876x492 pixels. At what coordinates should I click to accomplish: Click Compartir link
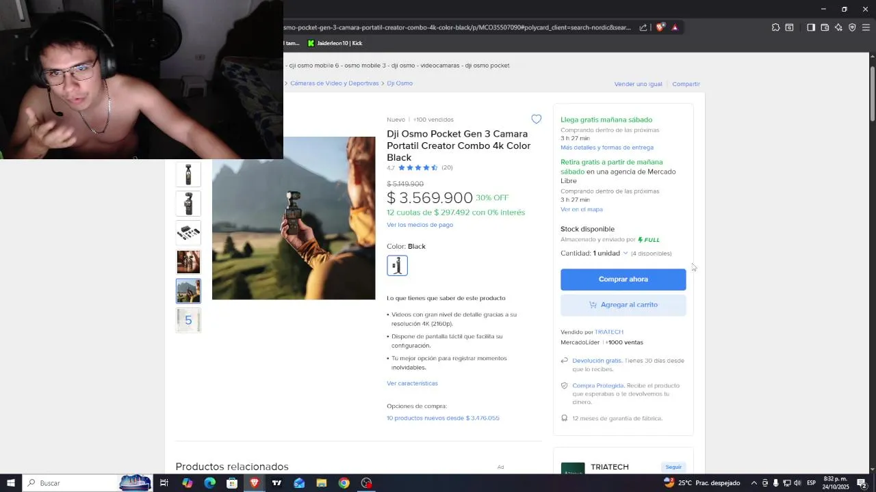pos(686,84)
